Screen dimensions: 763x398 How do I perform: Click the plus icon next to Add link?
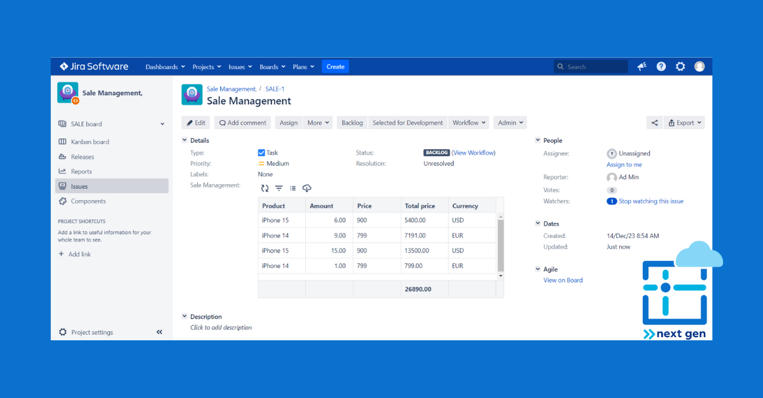click(x=62, y=254)
